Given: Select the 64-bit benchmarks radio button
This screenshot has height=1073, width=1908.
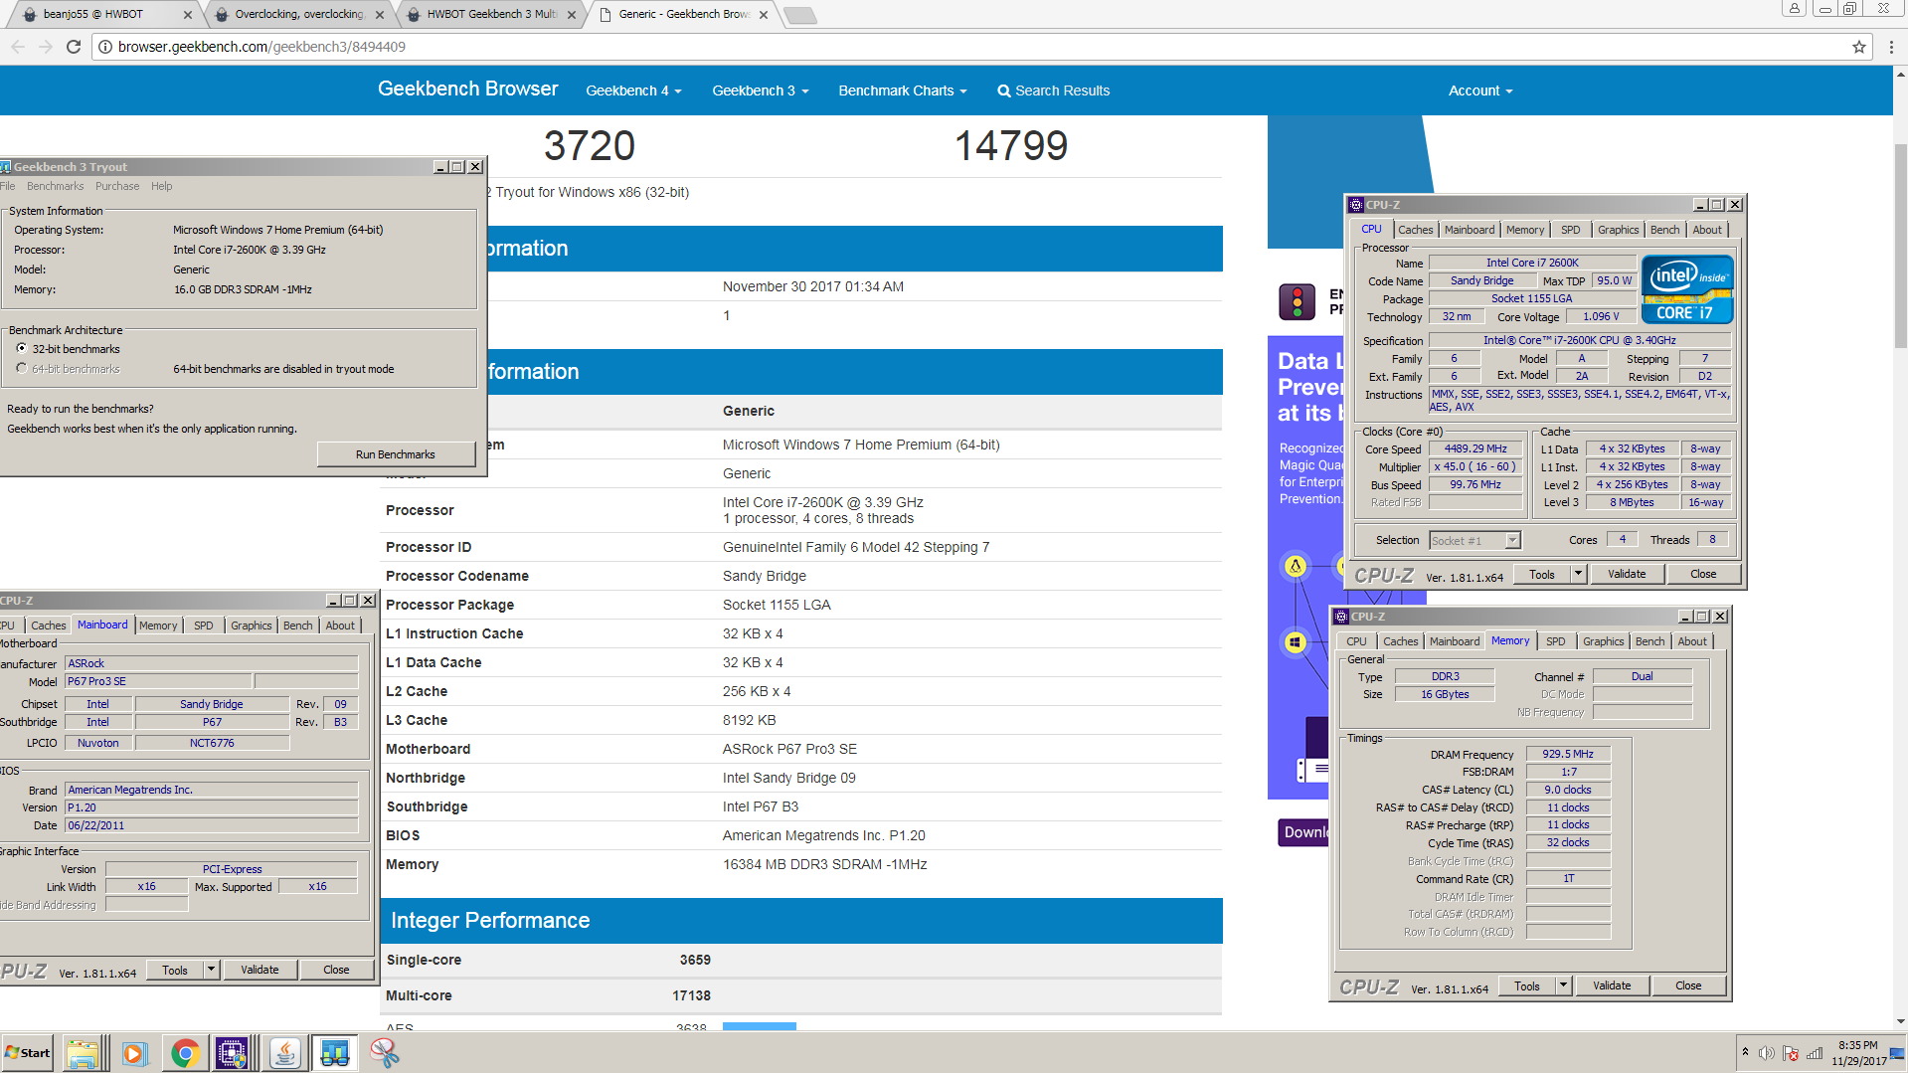Looking at the screenshot, I should point(22,369).
